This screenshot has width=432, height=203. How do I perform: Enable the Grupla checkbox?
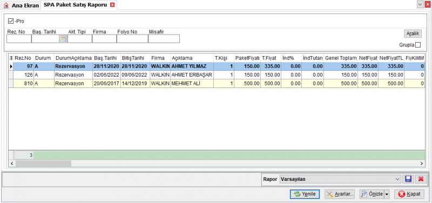click(x=418, y=45)
